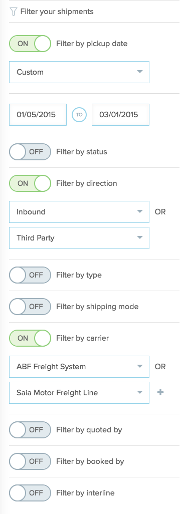Viewport: 184px width, 514px height.
Task: Disable the Filter by direction toggle
Action: 30,183
